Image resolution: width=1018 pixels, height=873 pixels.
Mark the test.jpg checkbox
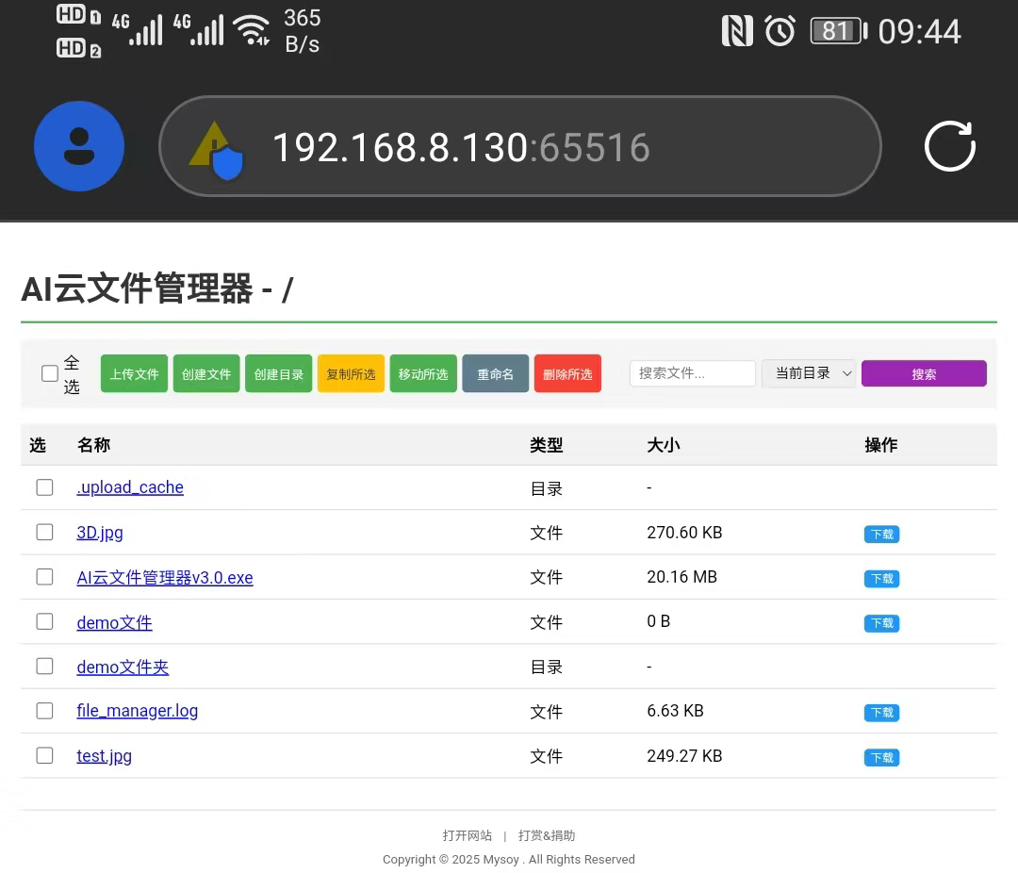tap(45, 755)
